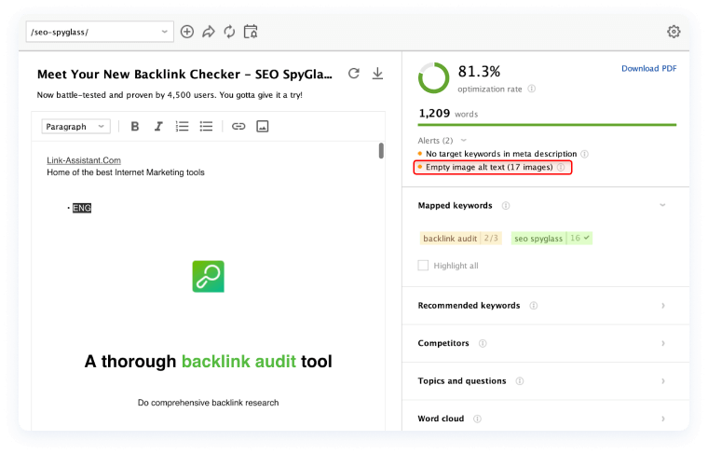Insert a bulleted list
Image resolution: width=708 pixels, height=454 pixels.
tap(206, 127)
